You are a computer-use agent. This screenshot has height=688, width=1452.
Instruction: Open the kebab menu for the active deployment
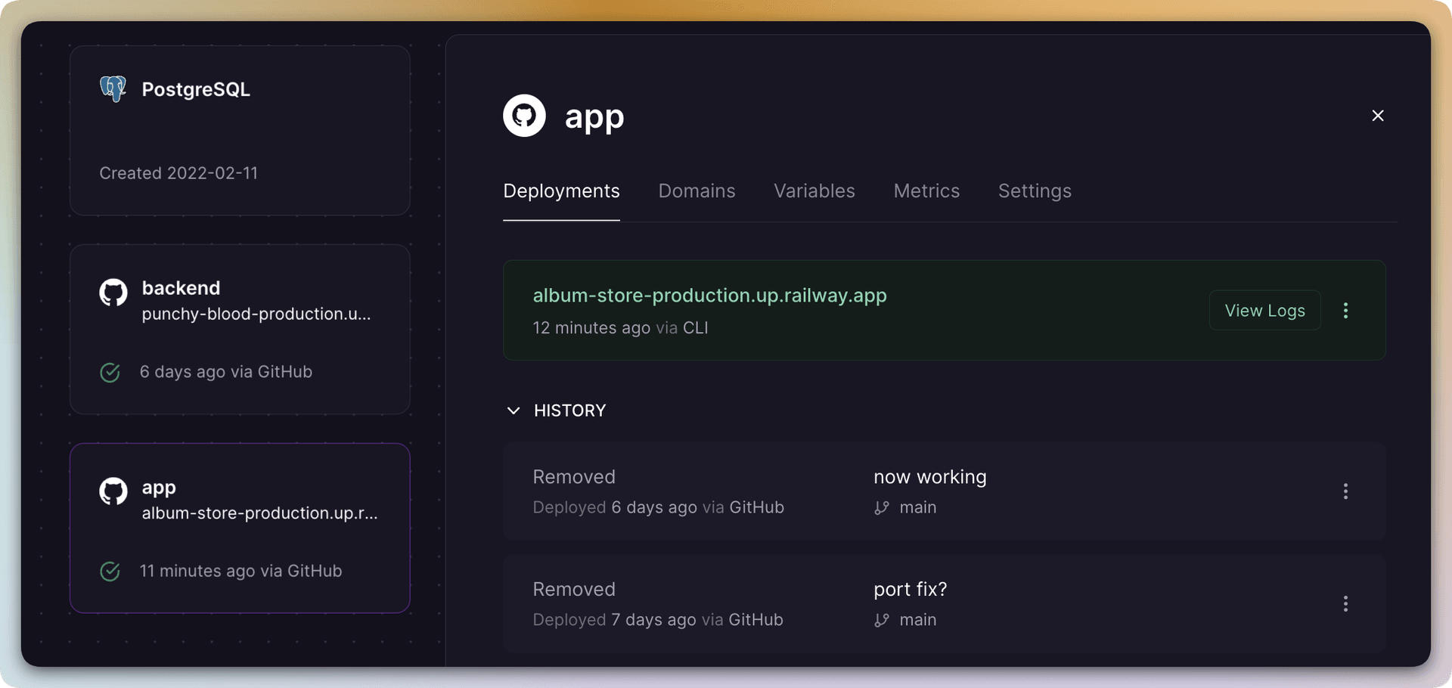[x=1346, y=310]
